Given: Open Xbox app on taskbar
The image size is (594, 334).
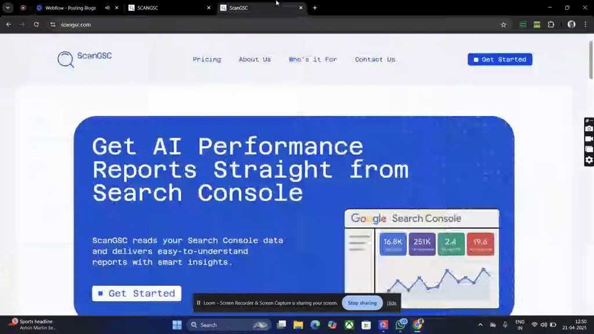Looking at the screenshot, I should click(349, 325).
